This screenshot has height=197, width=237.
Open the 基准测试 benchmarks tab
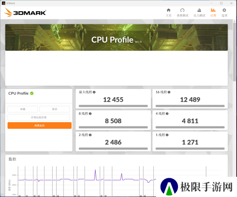coord(182,13)
